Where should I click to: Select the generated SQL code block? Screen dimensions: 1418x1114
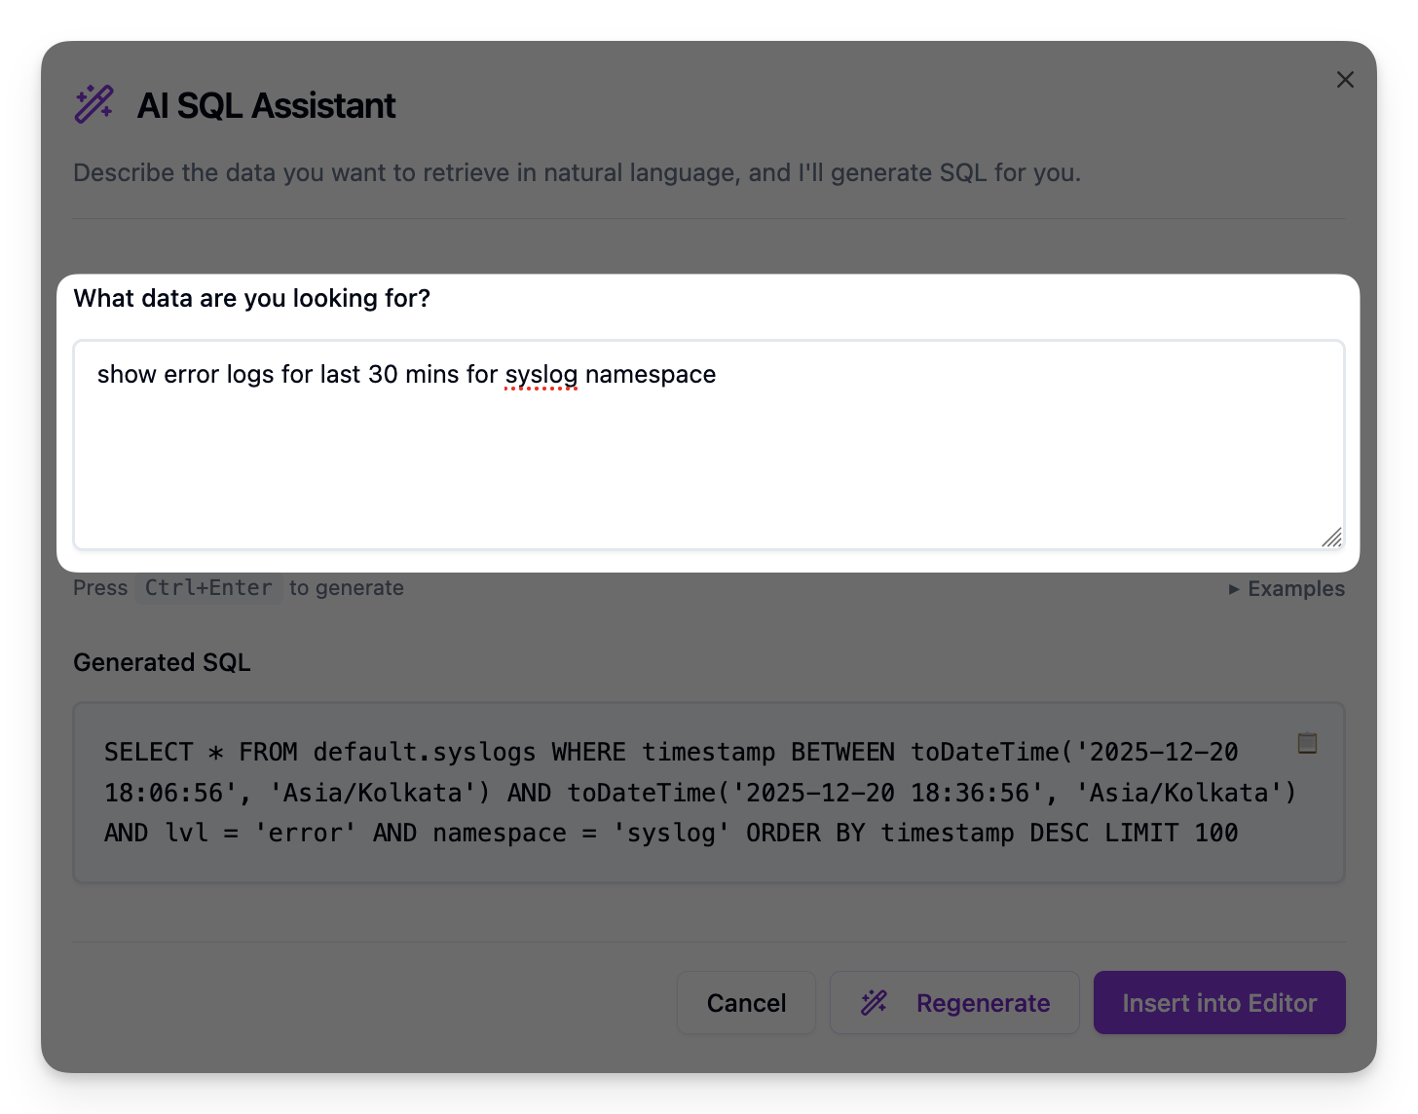709,792
